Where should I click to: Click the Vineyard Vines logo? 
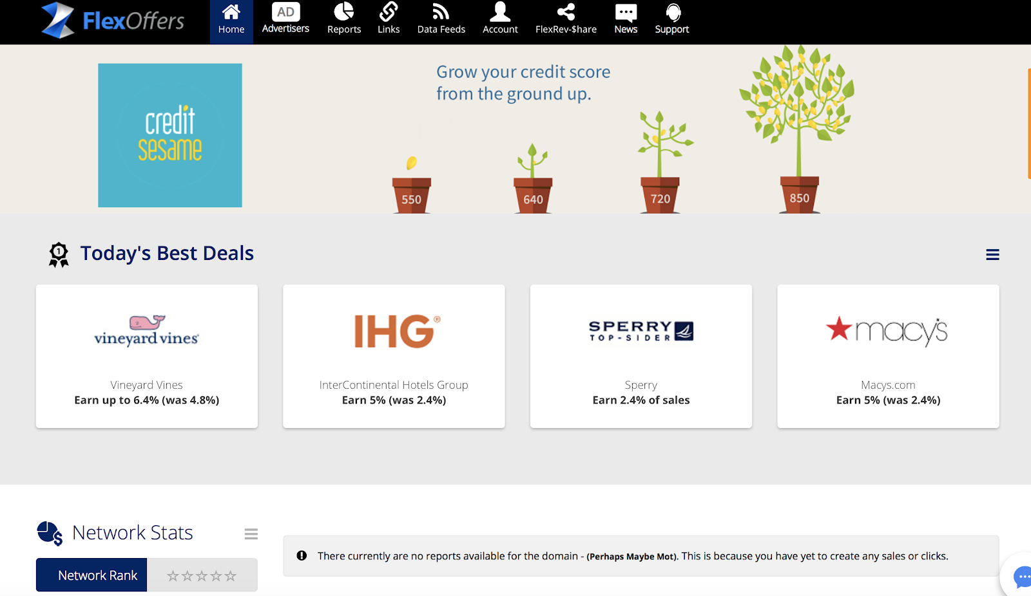click(147, 331)
